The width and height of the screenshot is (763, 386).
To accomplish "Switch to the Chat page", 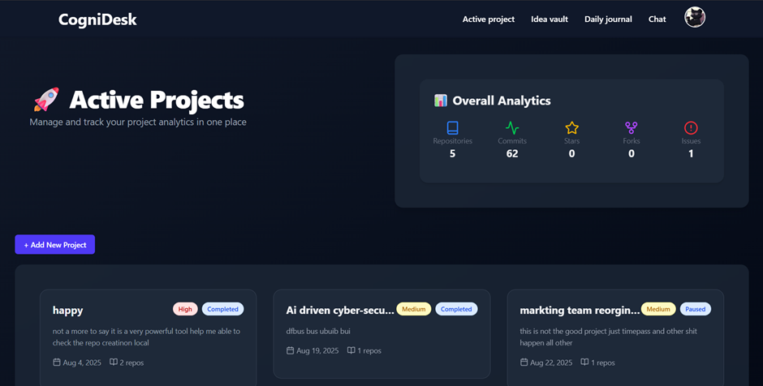I will (x=657, y=19).
